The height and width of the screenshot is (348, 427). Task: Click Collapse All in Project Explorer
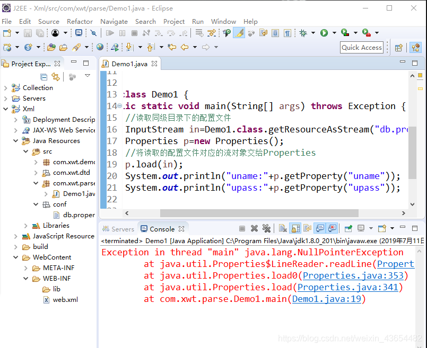(x=43, y=77)
